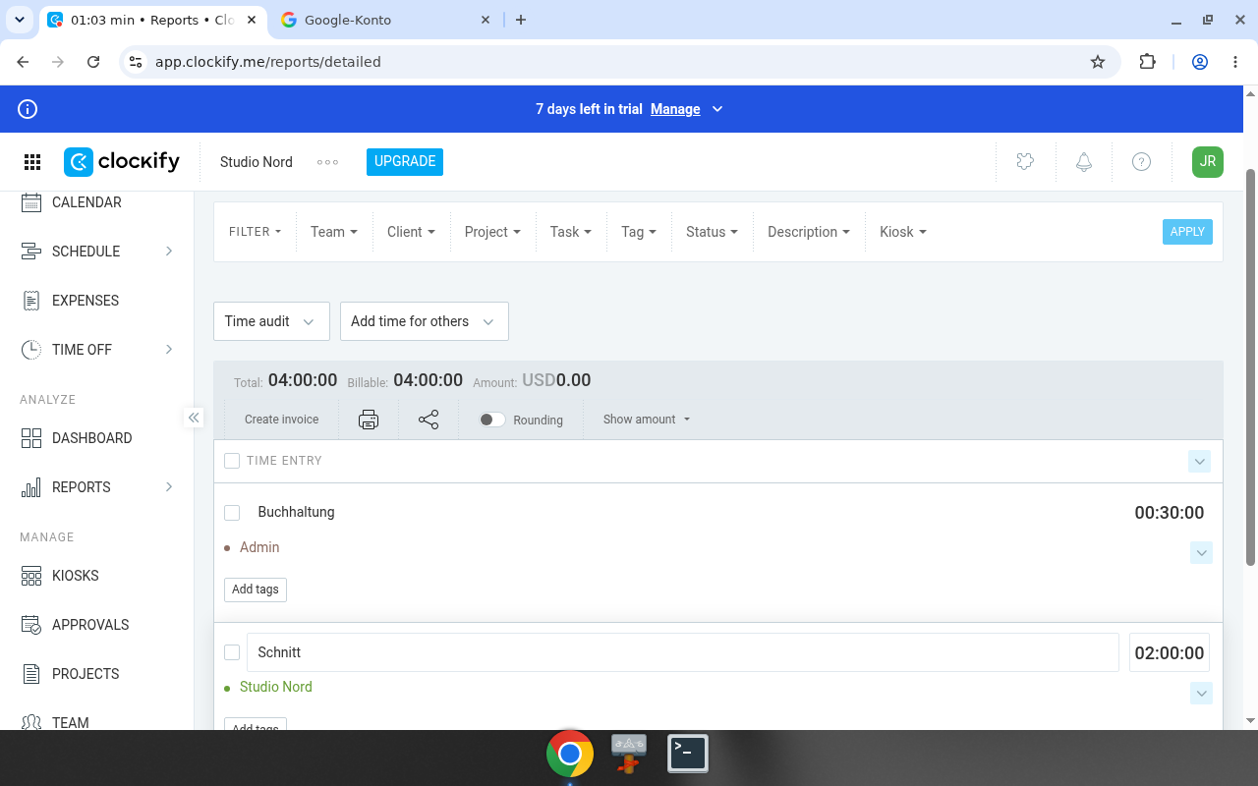
Task: Click the print report icon
Action: pyautogui.click(x=369, y=420)
